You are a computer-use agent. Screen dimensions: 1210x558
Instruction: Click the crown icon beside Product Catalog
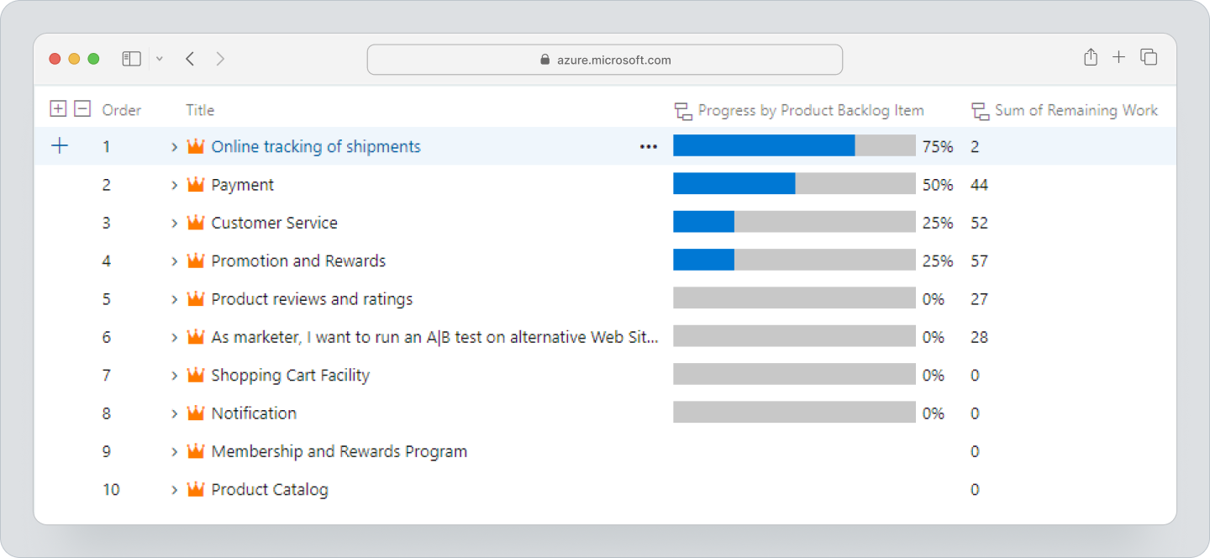tap(195, 489)
